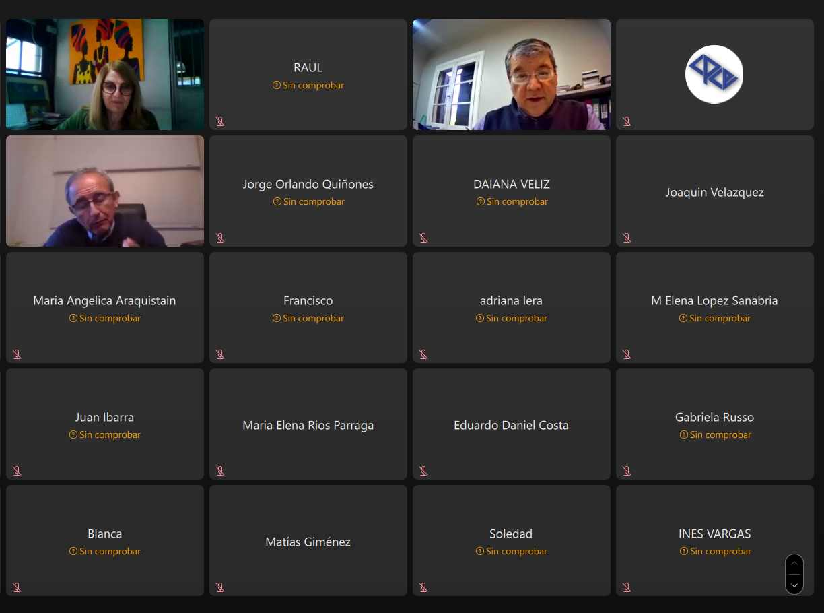Select the participant name Gabriela Russo
The width and height of the screenshot is (824, 613).
[x=715, y=418]
